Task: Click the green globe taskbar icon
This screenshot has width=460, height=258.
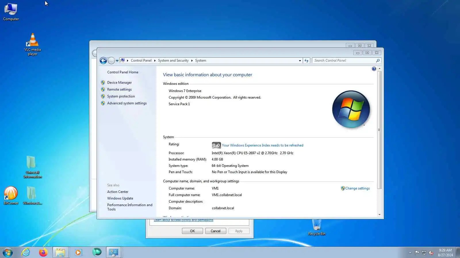Action: click(97, 252)
